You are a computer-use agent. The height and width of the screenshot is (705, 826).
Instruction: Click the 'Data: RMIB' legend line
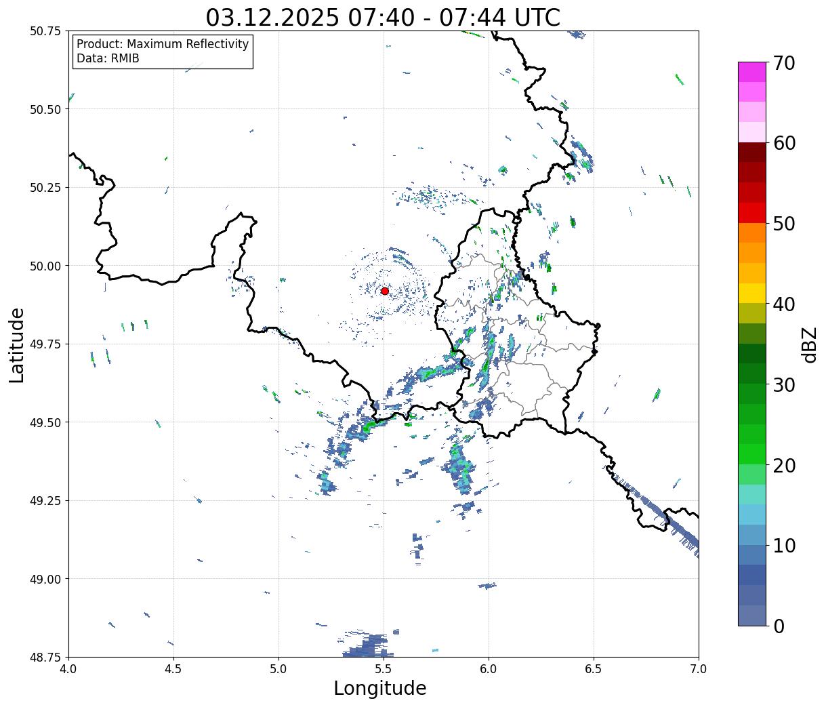(x=108, y=58)
